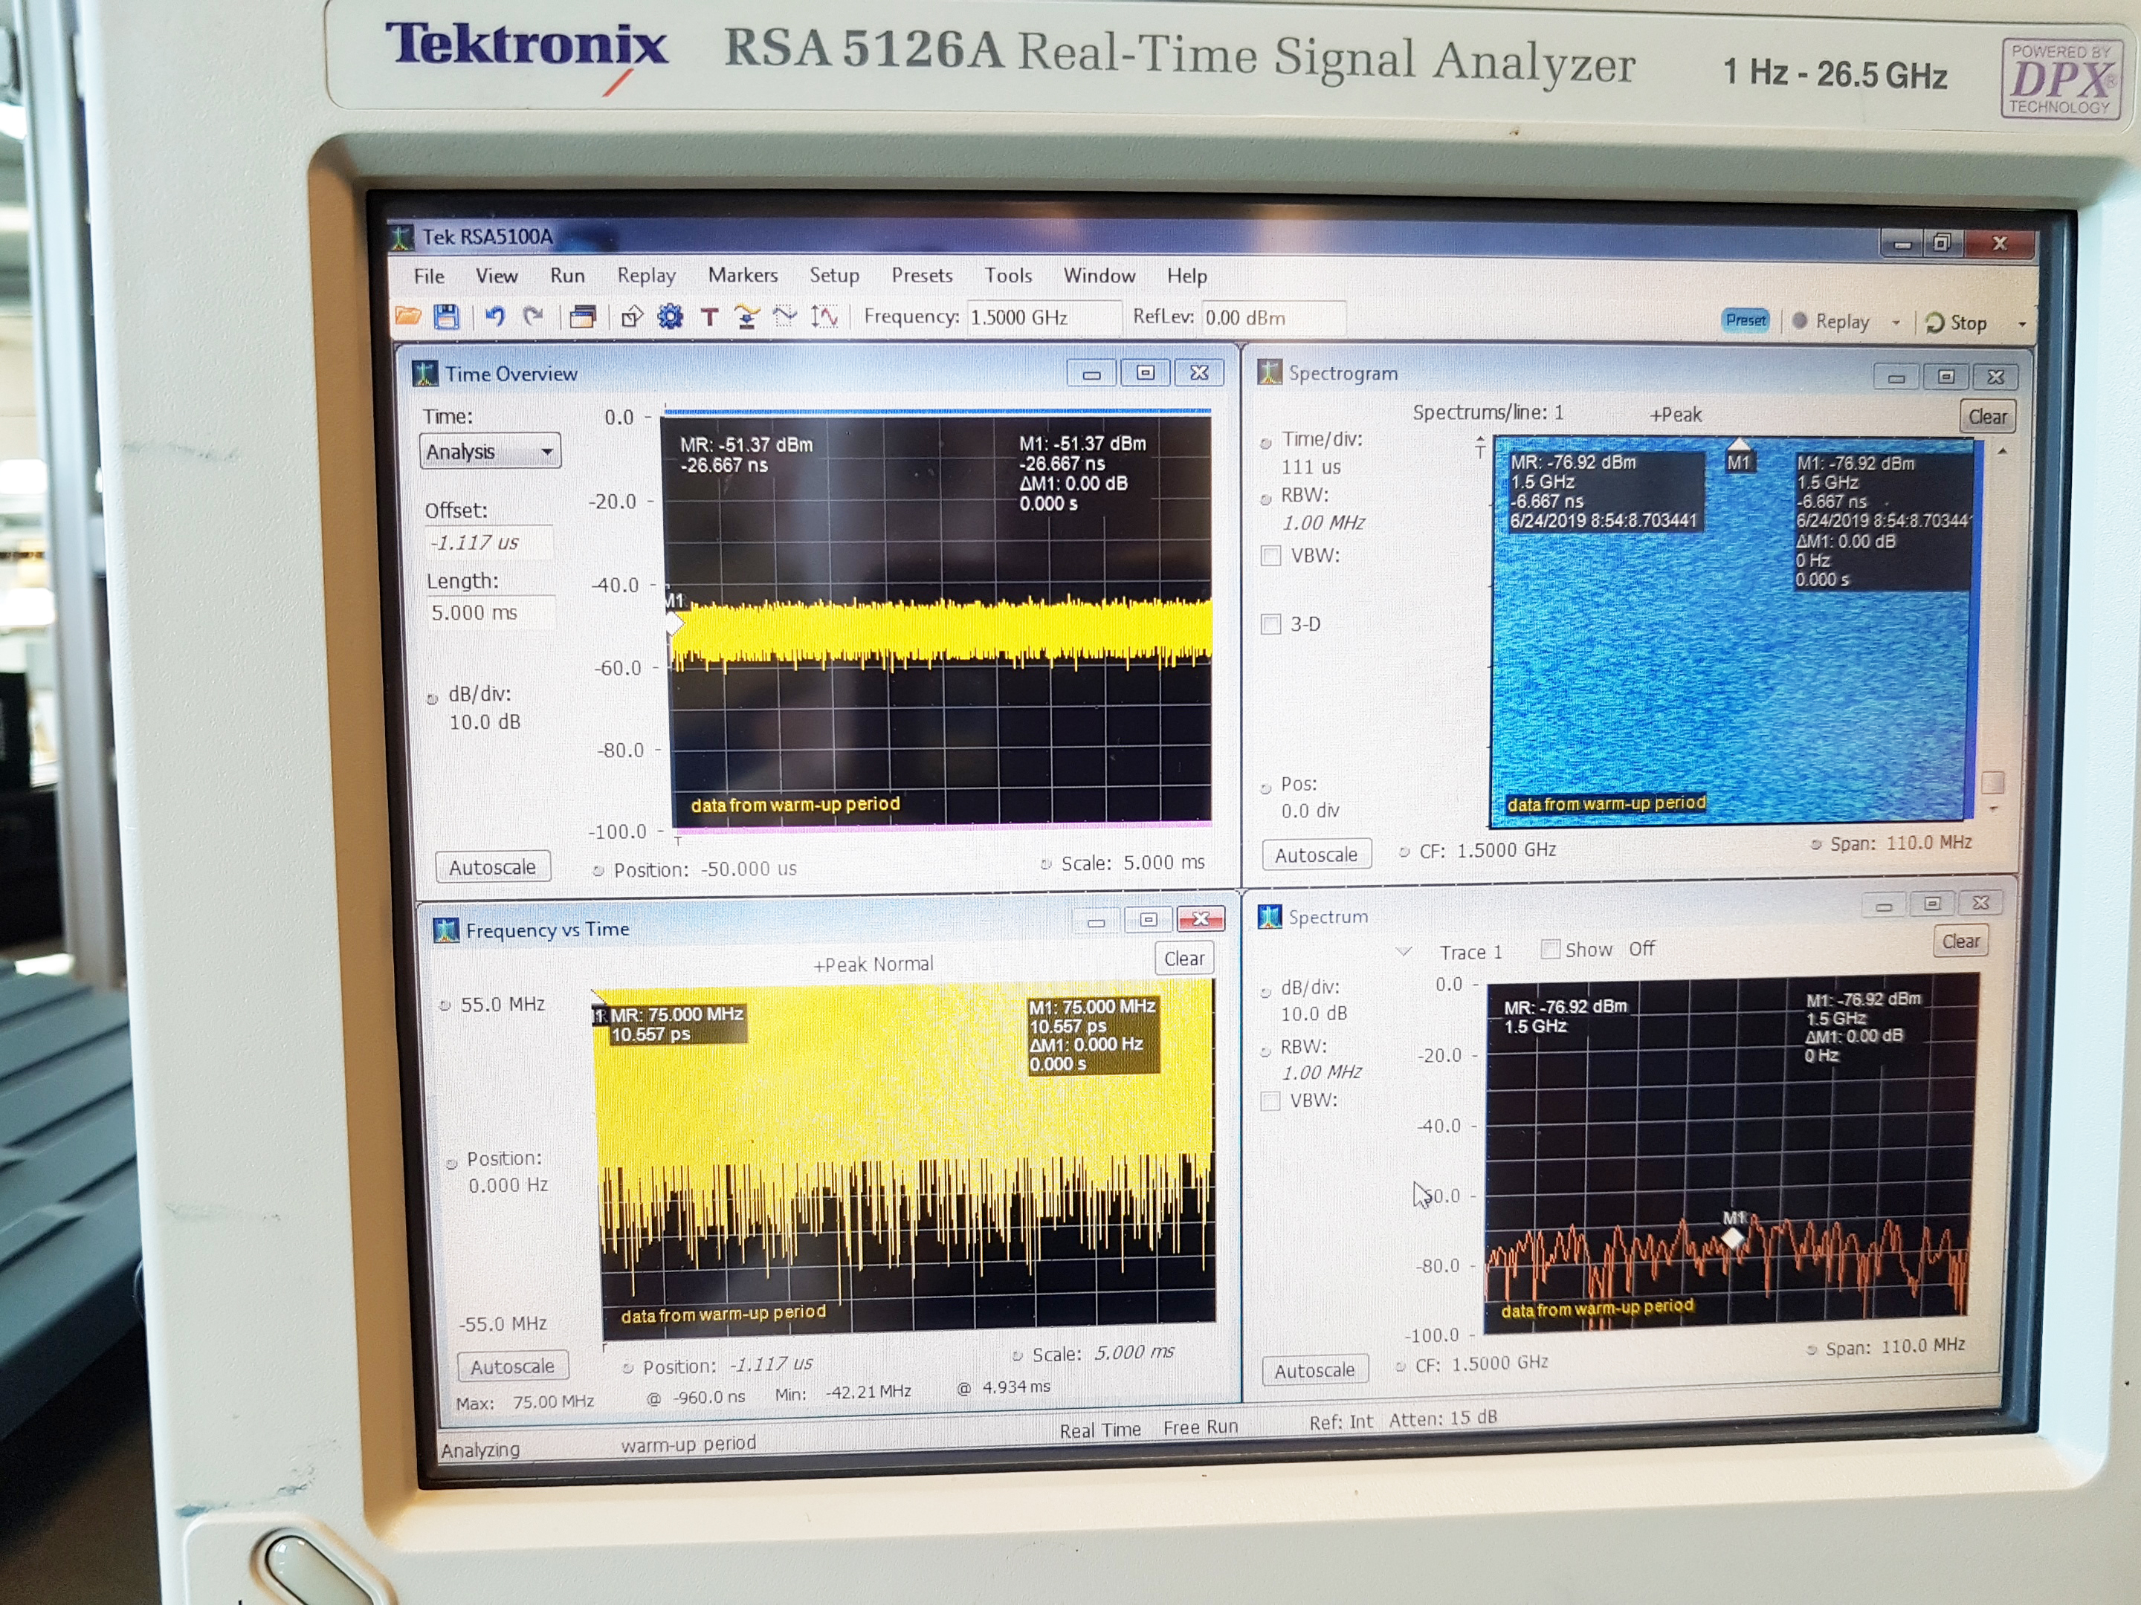Maximize the Time Overview panel

1145,372
